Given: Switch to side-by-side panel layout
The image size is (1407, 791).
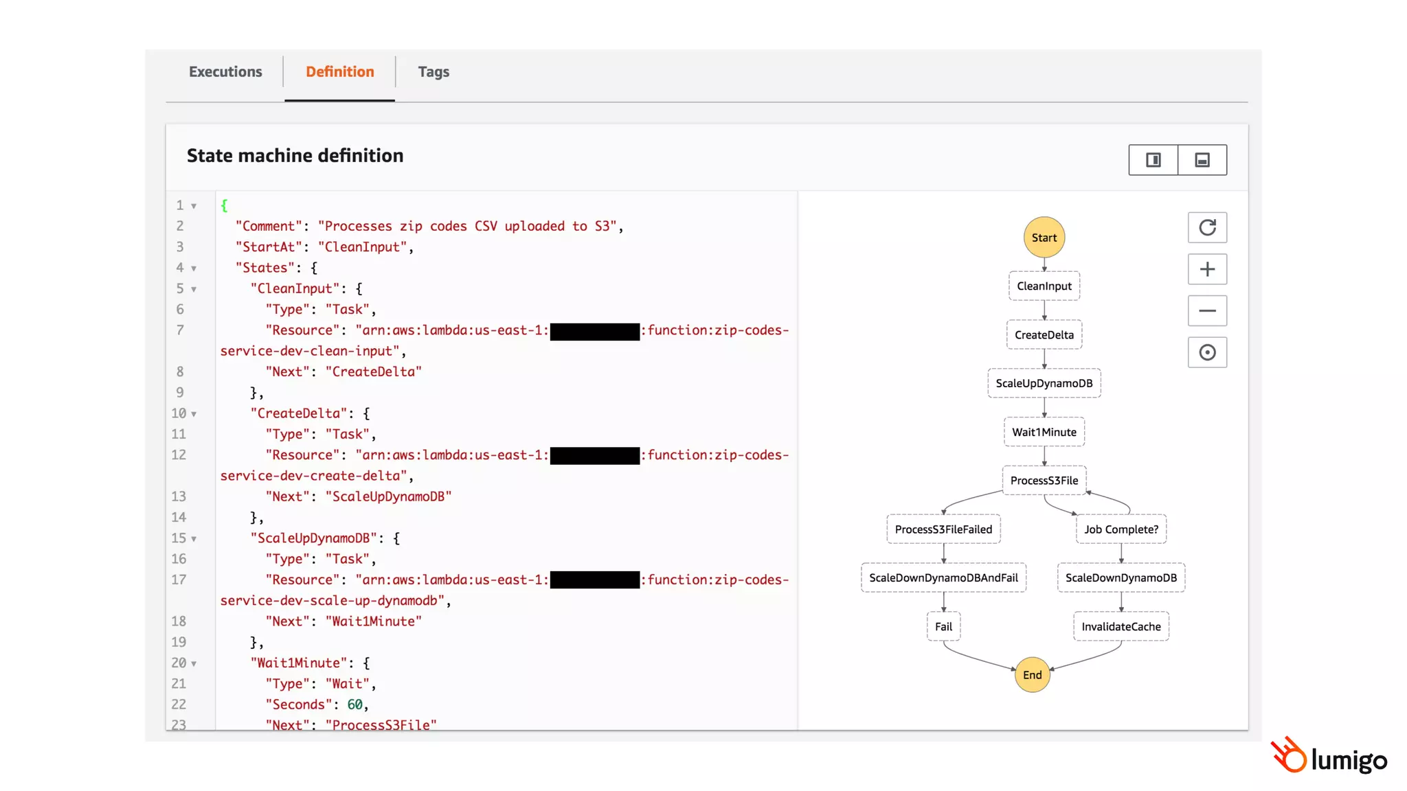Looking at the screenshot, I should point(1153,160).
